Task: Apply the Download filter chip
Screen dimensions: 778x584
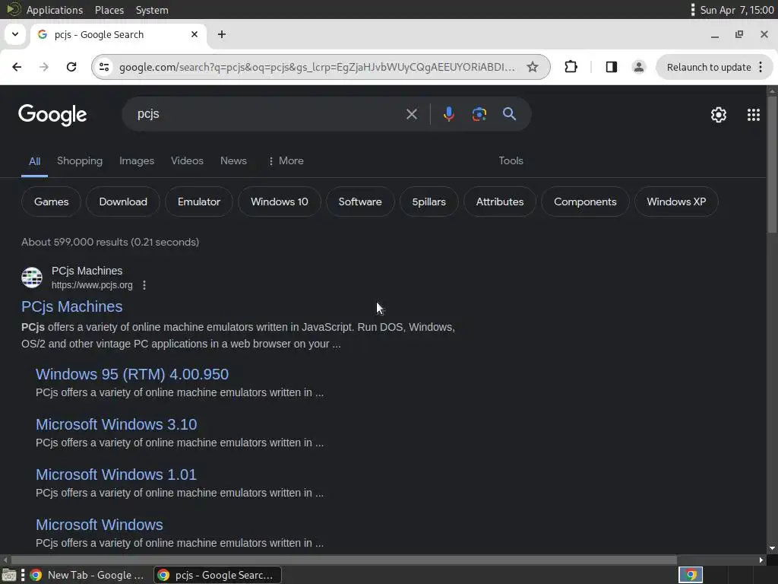Action: pyautogui.click(x=123, y=202)
